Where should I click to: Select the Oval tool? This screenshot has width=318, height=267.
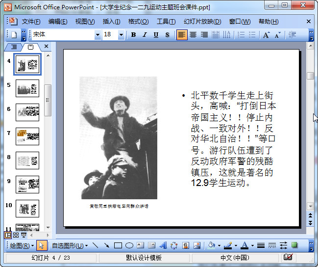coord(129,245)
